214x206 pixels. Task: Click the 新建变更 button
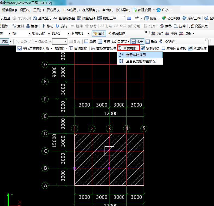pyautogui.click(x=142, y=10)
